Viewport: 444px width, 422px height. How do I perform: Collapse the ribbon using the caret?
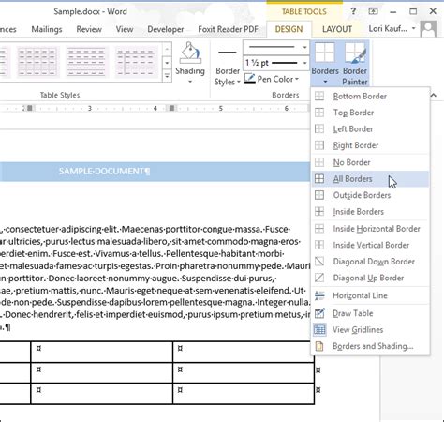(x=434, y=95)
